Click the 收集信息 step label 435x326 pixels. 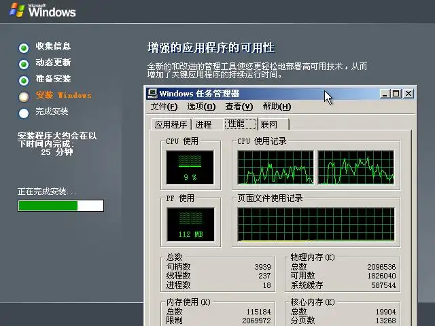click(53, 46)
